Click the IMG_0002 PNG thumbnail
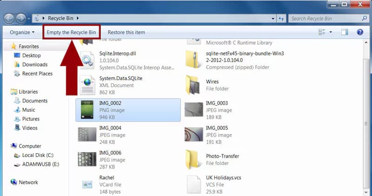This screenshot has height=196, width=372. pos(87,110)
